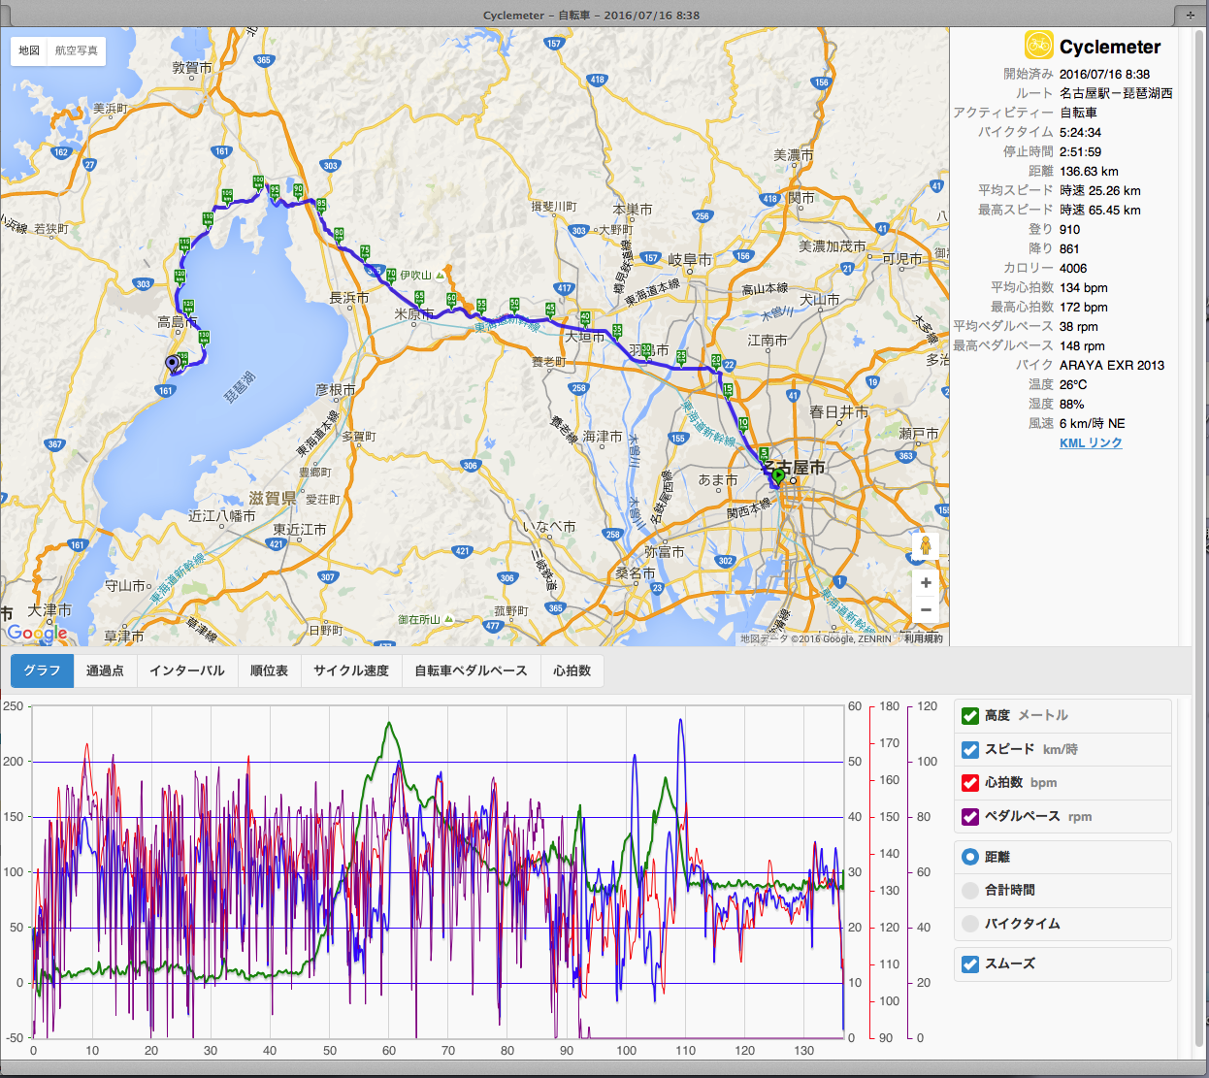Image resolution: width=1209 pixels, height=1078 pixels.
Task: Click the finish pin near 高島市
Action: point(173,364)
